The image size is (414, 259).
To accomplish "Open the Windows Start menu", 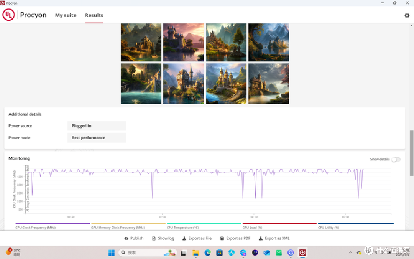I will (x=112, y=252).
